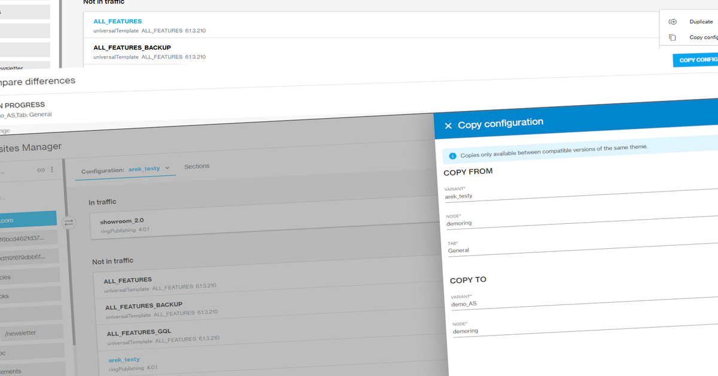Viewport: 718px width, 376px height.
Task: Select the d119f6f9dbb6f sidebar node
Action: click(x=30, y=257)
